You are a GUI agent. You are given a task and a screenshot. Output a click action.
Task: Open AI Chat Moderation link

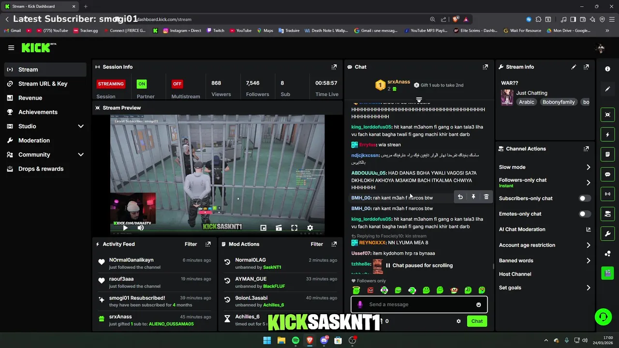coord(545,230)
